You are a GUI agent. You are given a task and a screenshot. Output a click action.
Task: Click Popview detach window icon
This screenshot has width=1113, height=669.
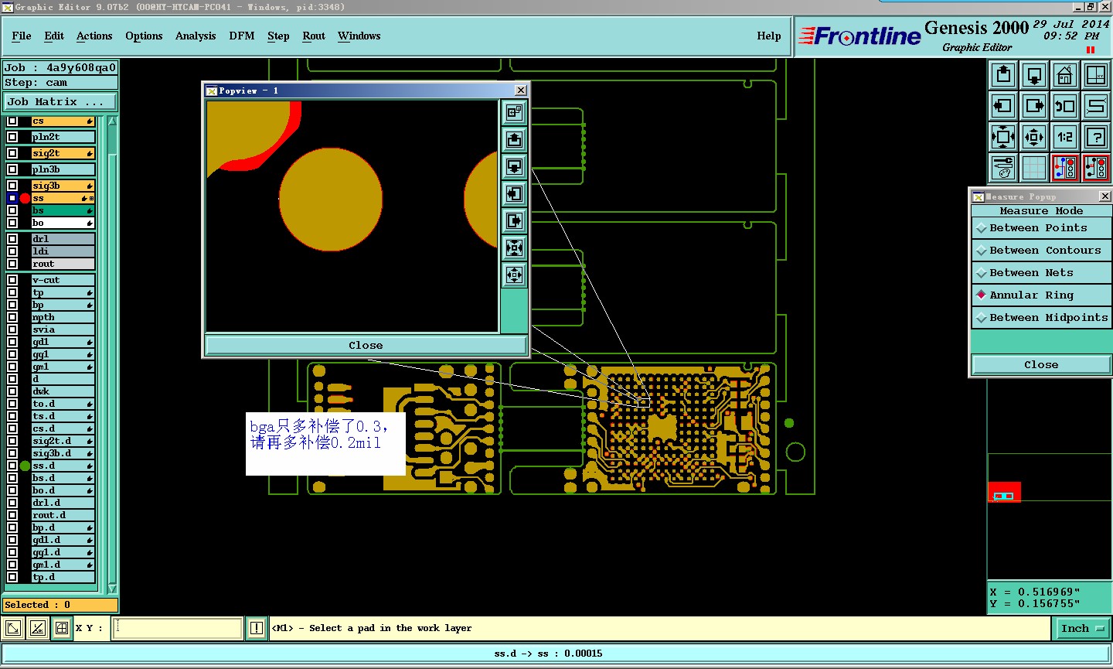[x=515, y=113]
